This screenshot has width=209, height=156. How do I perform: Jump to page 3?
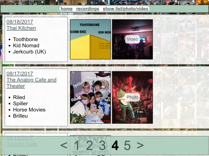point(102,145)
